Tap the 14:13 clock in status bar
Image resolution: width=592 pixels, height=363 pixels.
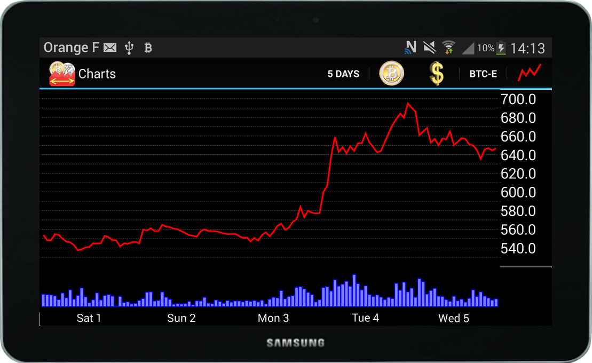click(527, 49)
